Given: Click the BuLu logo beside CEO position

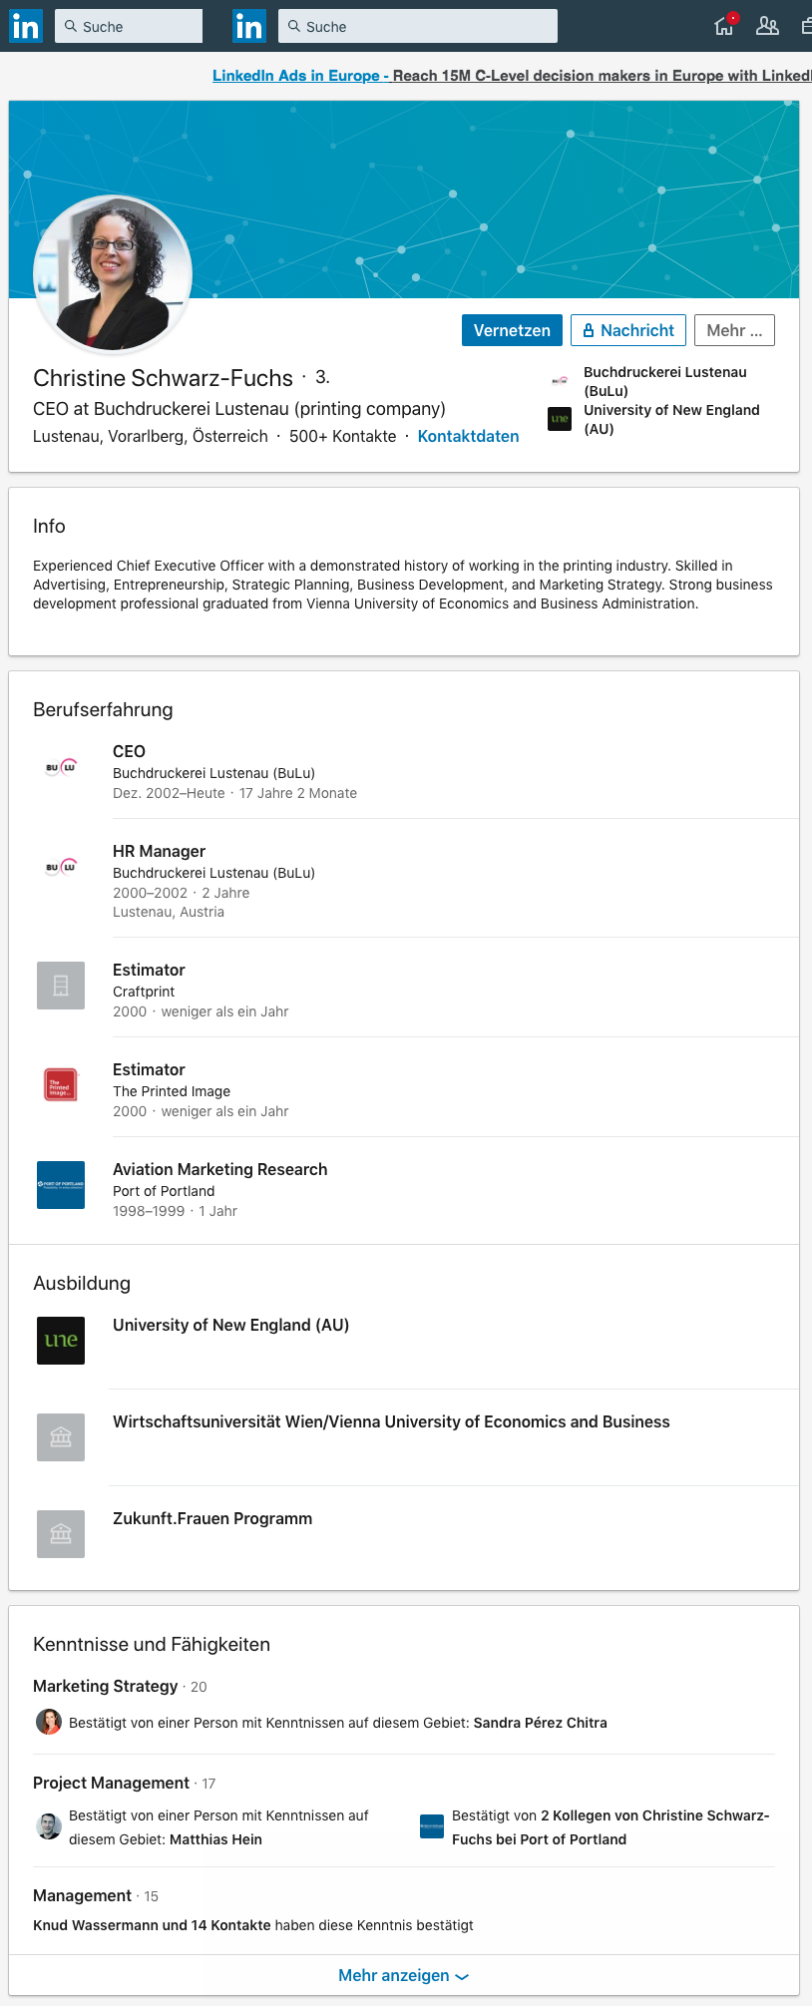Looking at the screenshot, I should pyautogui.click(x=61, y=767).
